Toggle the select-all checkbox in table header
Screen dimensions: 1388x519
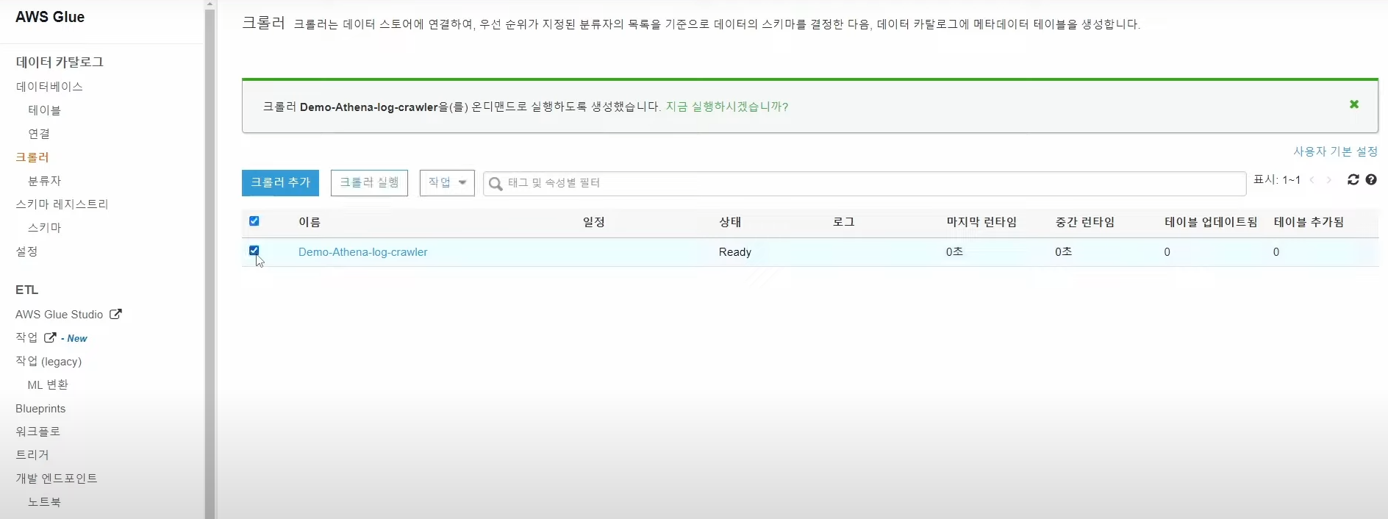(254, 221)
